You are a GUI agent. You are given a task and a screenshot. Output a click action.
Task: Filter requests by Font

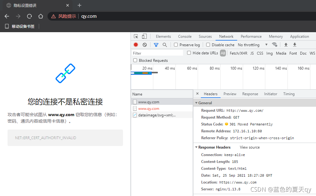(293, 53)
